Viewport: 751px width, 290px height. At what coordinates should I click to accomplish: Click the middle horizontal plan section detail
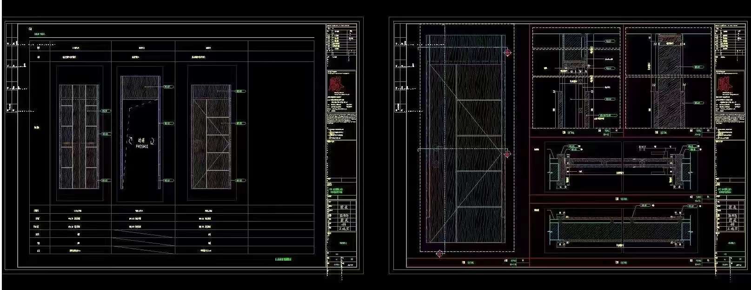click(x=622, y=167)
